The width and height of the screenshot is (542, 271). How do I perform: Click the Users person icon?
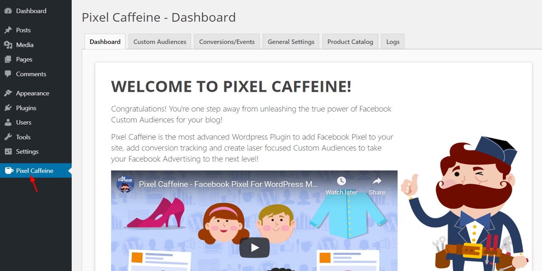tap(8, 122)
